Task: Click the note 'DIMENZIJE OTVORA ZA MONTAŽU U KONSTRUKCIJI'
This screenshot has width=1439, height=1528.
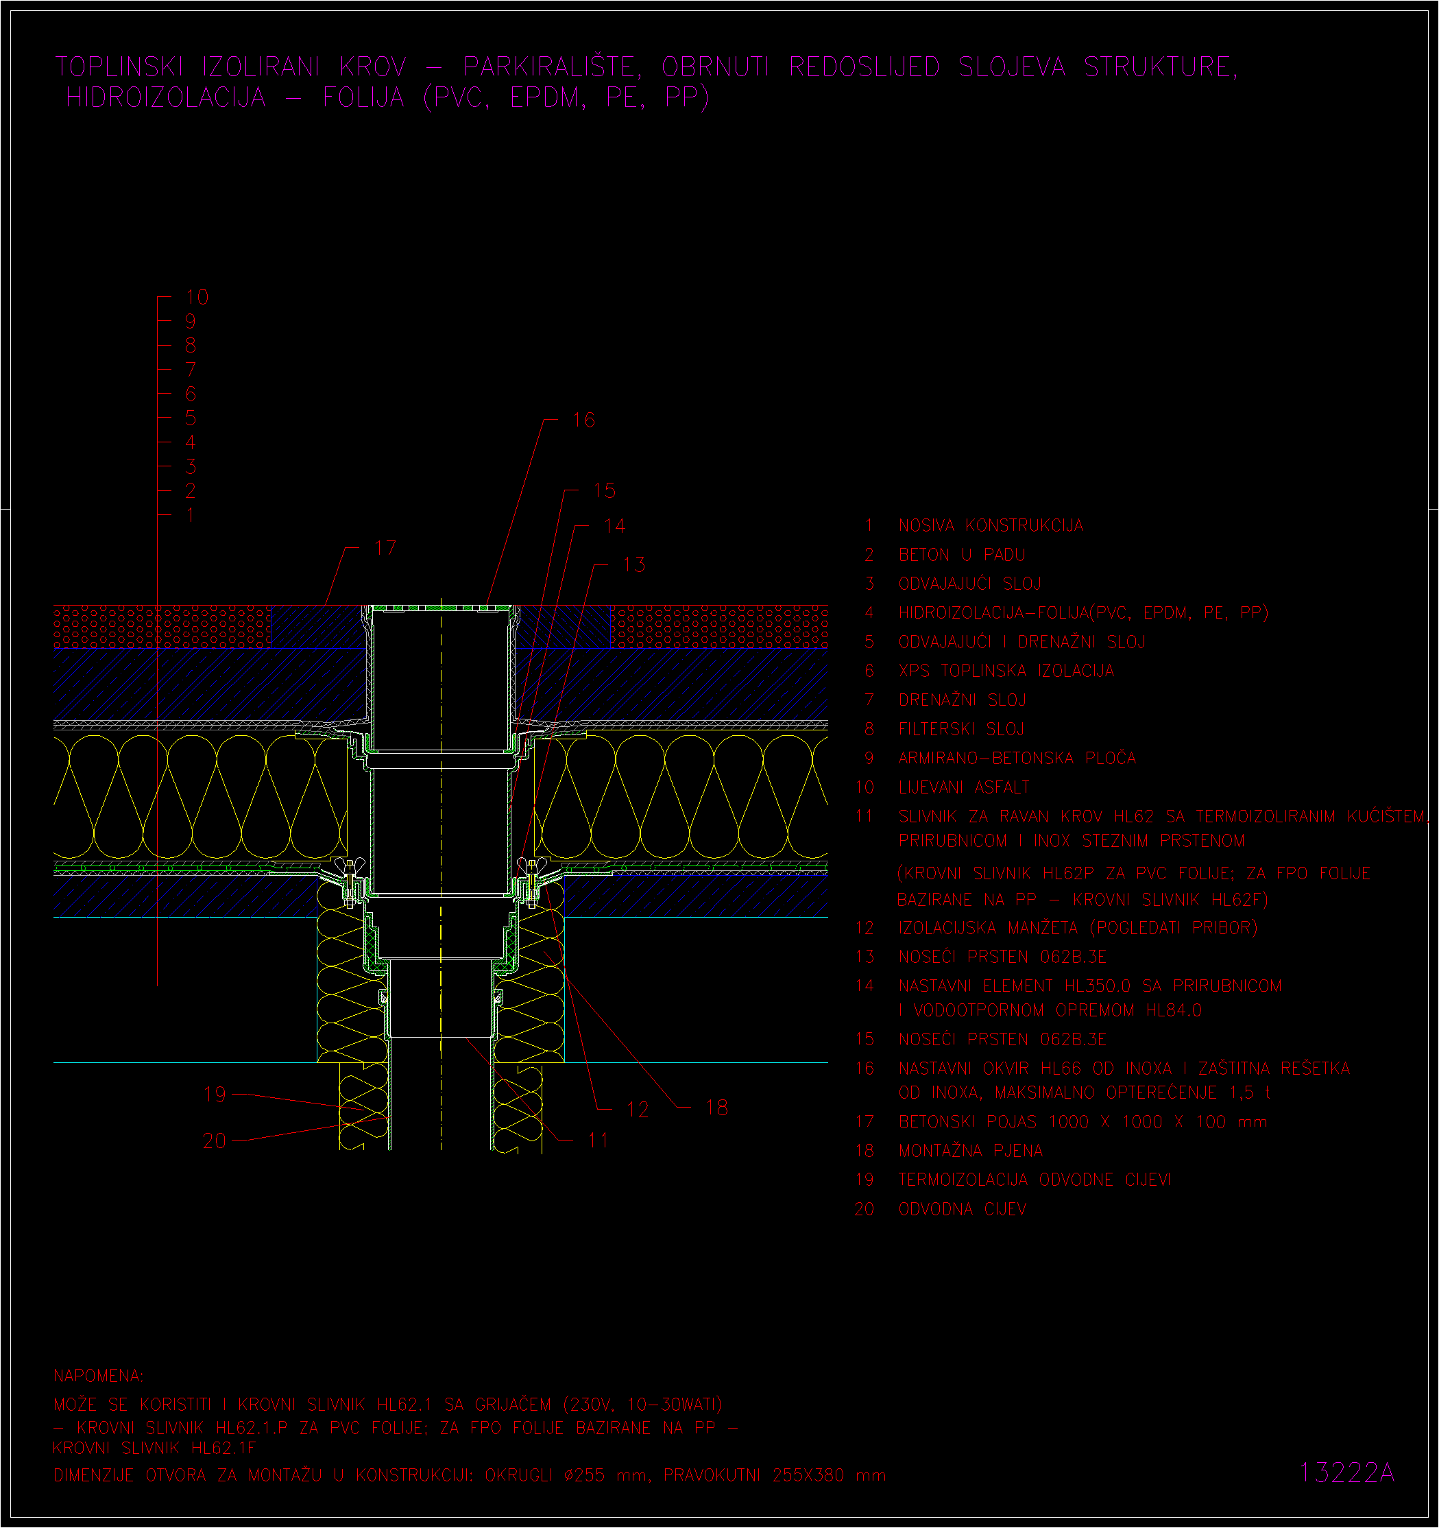Action: [263, 1476]
